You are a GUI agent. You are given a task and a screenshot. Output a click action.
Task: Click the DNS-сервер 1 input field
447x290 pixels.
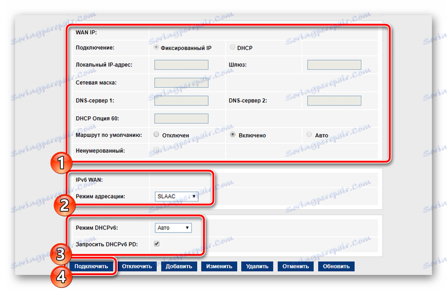coord(181,101)
